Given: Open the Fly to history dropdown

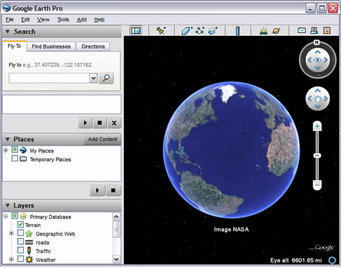Looking at the screenshot, I should tap(93, 78).
